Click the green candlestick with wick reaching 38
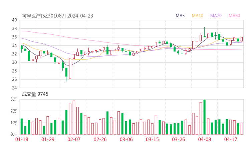This screenshot has width=247, height=147. tap(205, 32)
